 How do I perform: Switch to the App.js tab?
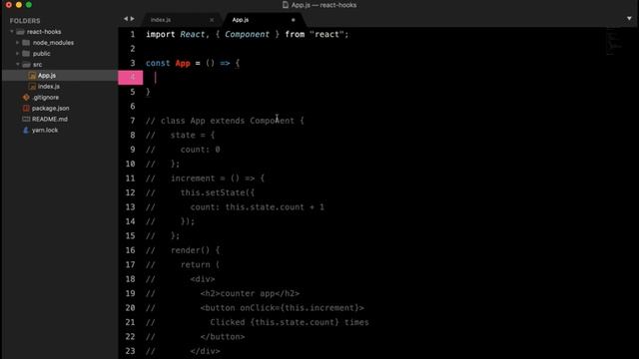pos(241,20)
